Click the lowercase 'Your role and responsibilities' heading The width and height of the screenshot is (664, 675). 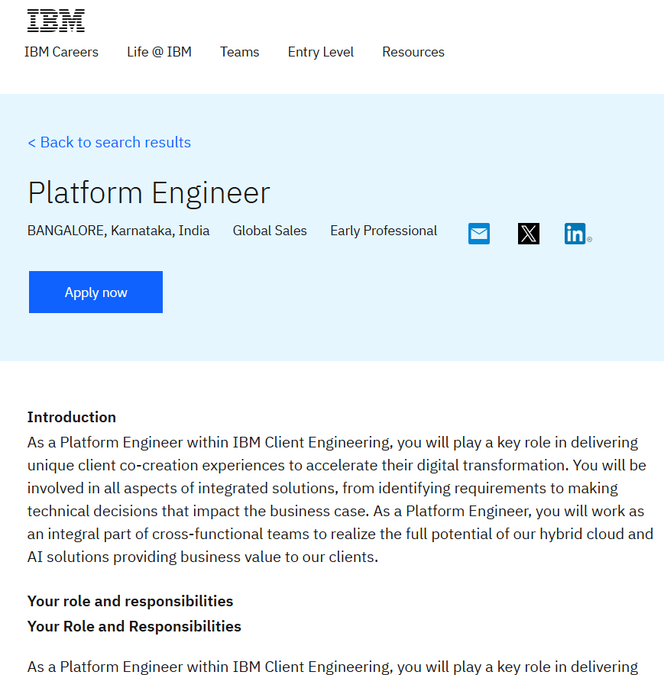[130, 601]
